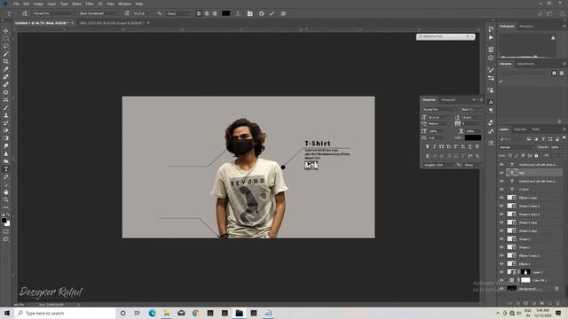
Task: Cancel current text edits
Action: tap(262, 13)
